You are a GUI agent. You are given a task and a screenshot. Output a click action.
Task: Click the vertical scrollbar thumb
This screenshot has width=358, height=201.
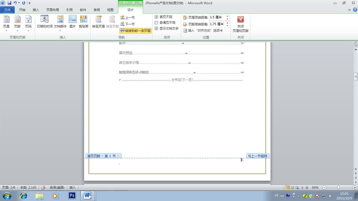356,76
